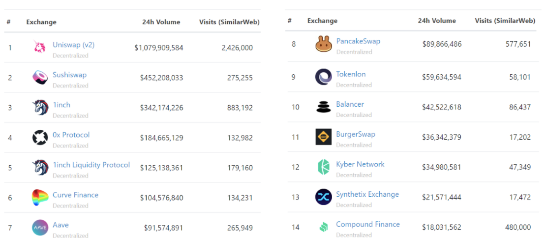The width and height of the screenshot is (546, 240).
Task: Sort right table by # rank header
Action: pos(290,21)
